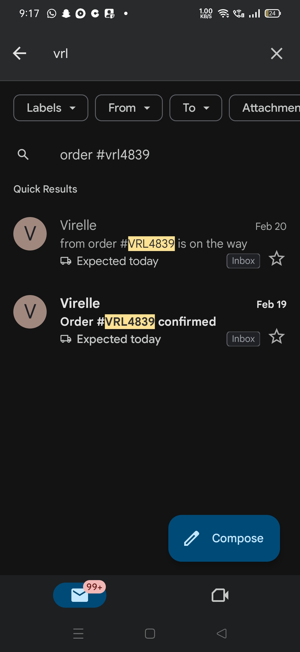
Task: Clear the search text with X
Action: 276,53
